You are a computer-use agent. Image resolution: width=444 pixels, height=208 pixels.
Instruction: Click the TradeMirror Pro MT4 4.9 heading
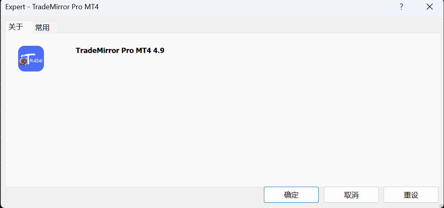click(120, 51)
